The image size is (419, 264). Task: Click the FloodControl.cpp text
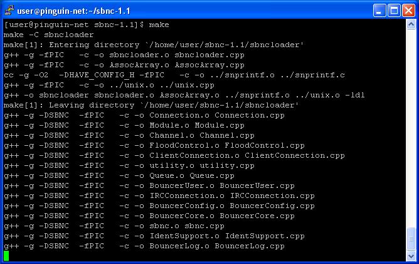[265, 145]
